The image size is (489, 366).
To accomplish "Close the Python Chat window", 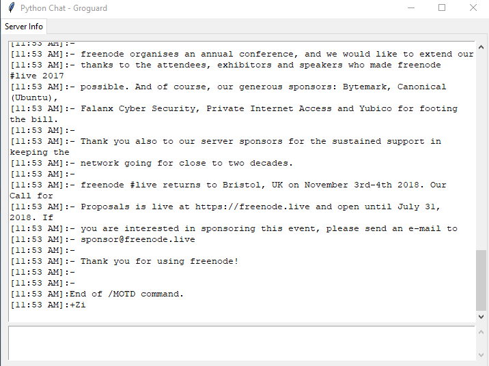I will 473,8.
